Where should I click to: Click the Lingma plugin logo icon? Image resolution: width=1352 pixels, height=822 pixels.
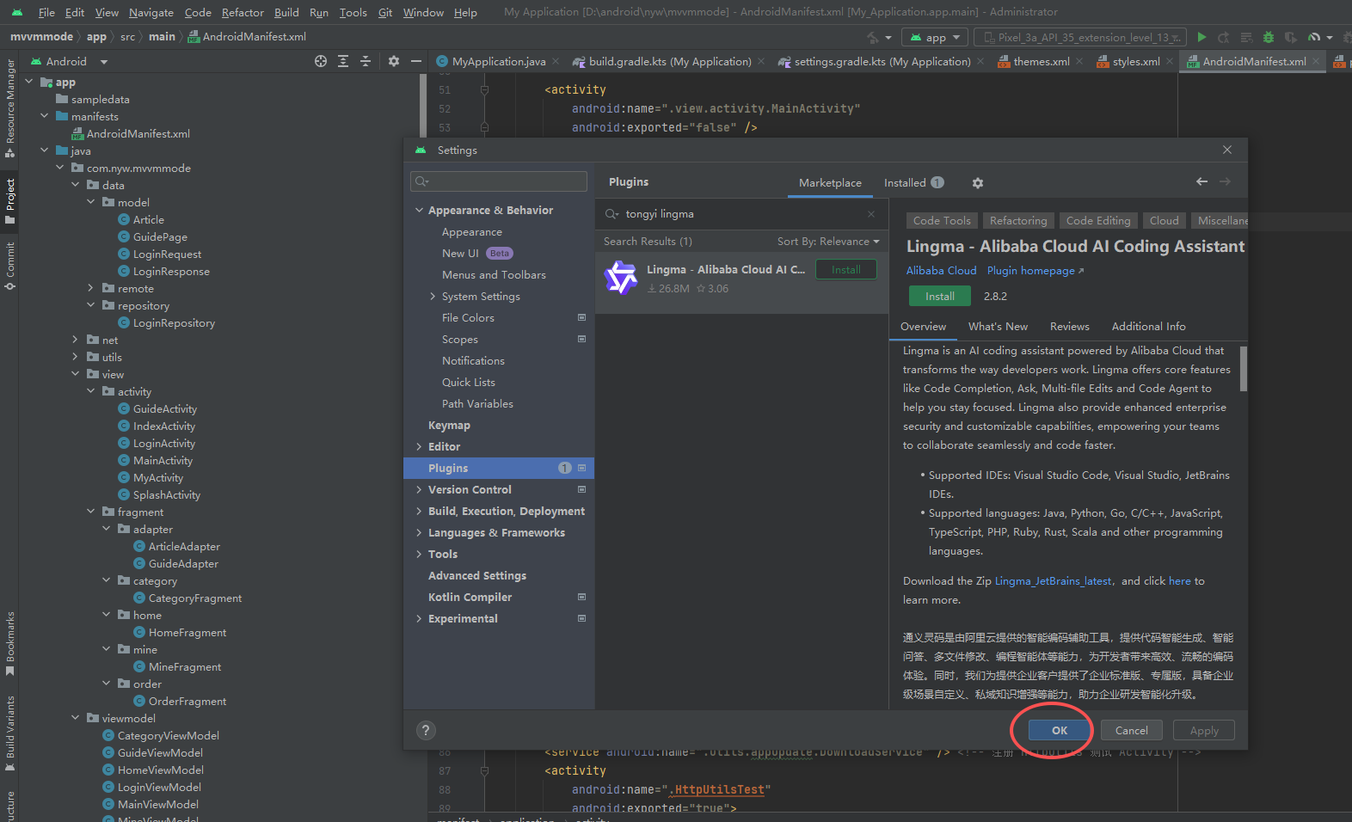(621, 278)
